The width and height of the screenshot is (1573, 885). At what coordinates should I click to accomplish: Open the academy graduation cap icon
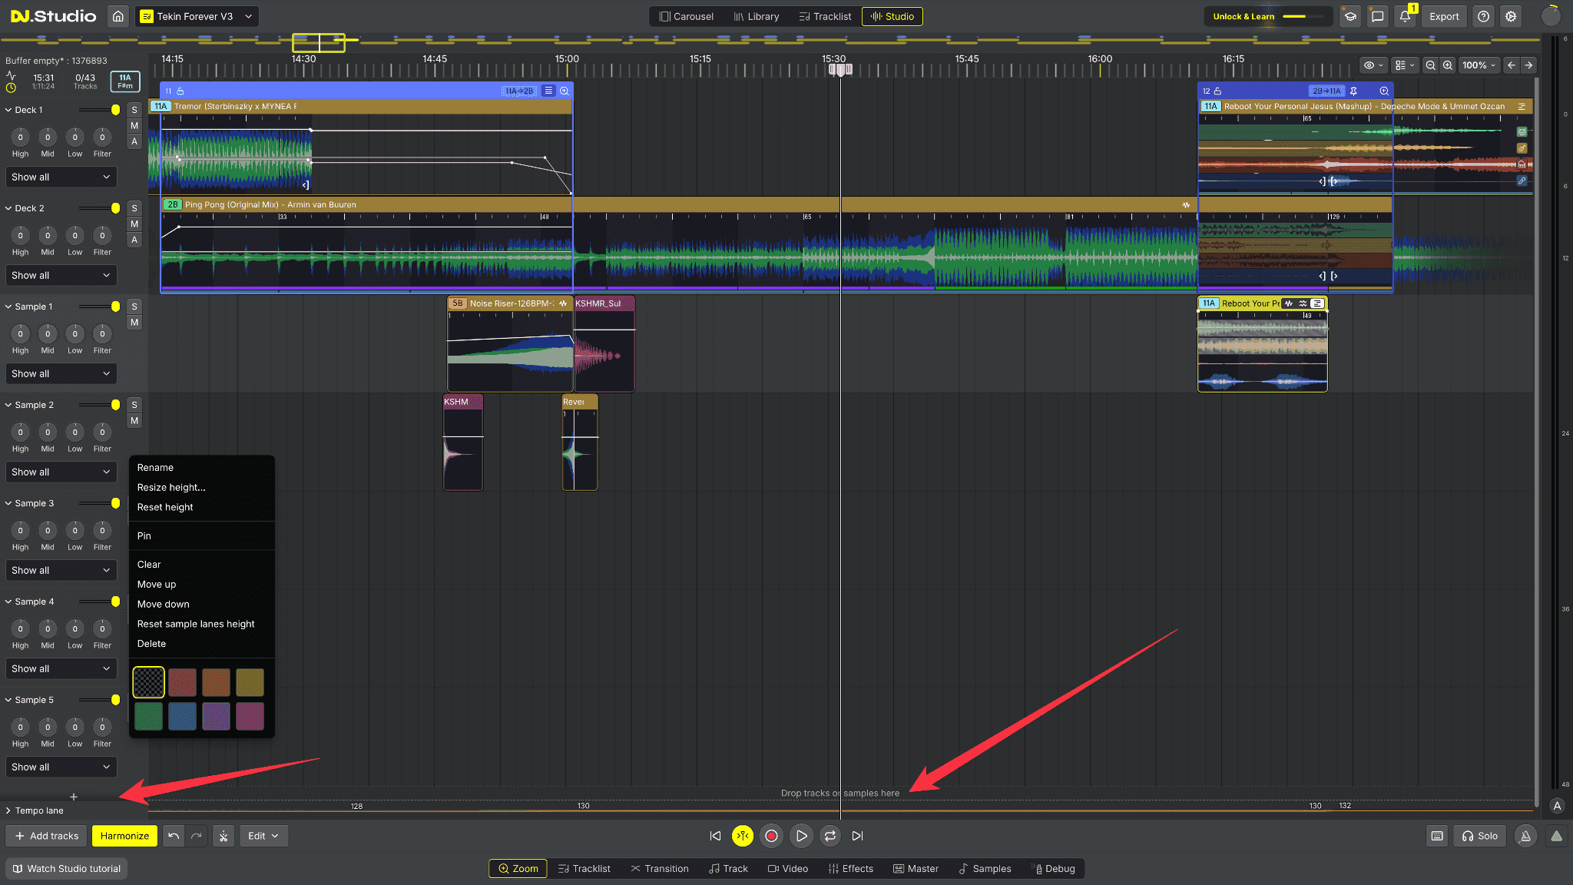coord(1350,16)
